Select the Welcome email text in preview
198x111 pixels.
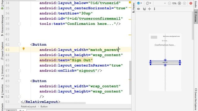(x=171, y=36)
